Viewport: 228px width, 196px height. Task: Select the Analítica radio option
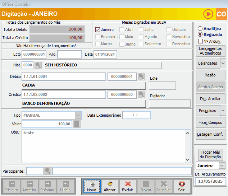pyautogui.click(x=200, y=28)
